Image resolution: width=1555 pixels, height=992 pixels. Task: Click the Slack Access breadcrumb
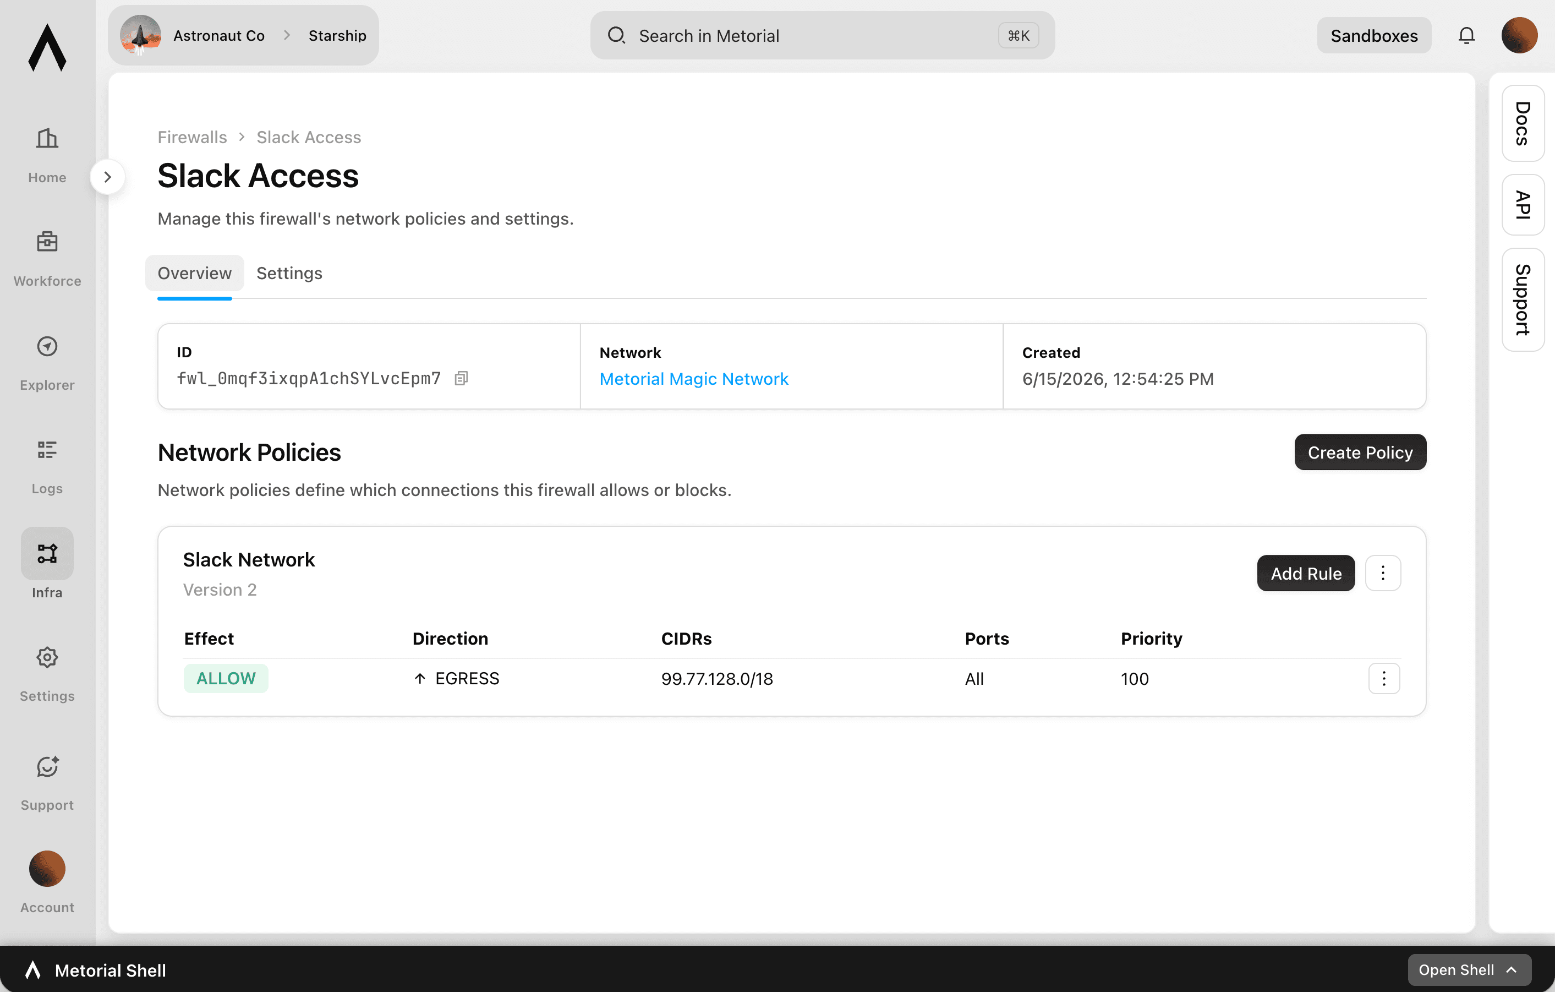point(309,137)
